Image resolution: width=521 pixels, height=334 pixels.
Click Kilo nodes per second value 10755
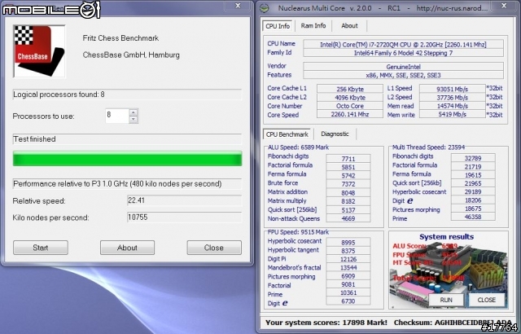point(185,218)
